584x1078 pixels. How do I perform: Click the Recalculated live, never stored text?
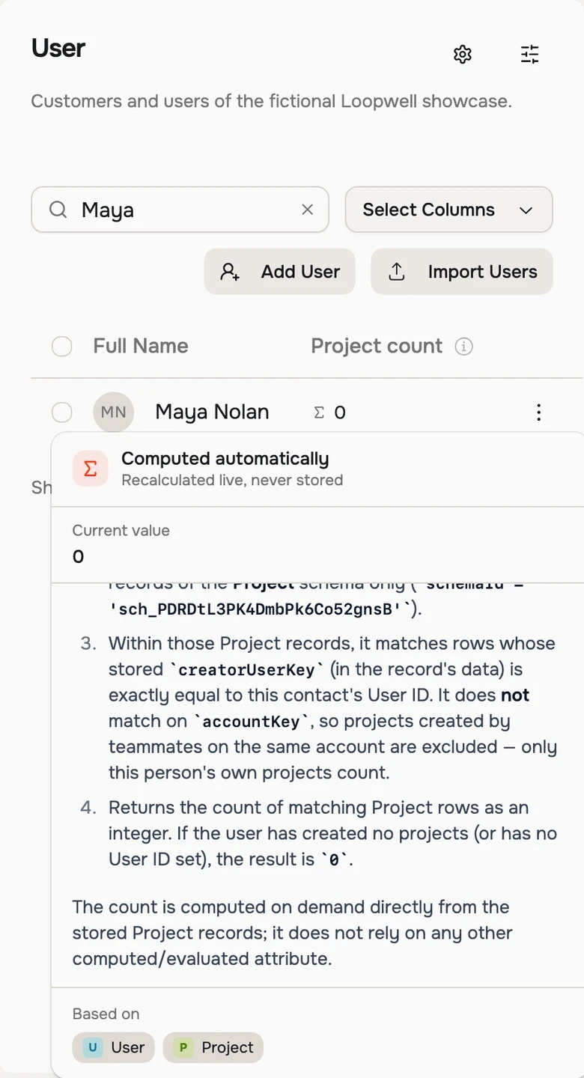coord(232,481)
